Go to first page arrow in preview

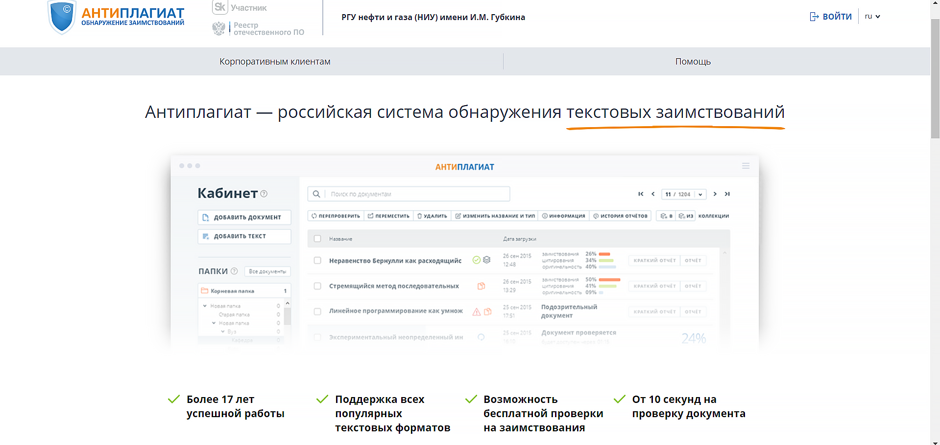coord(641,194)
